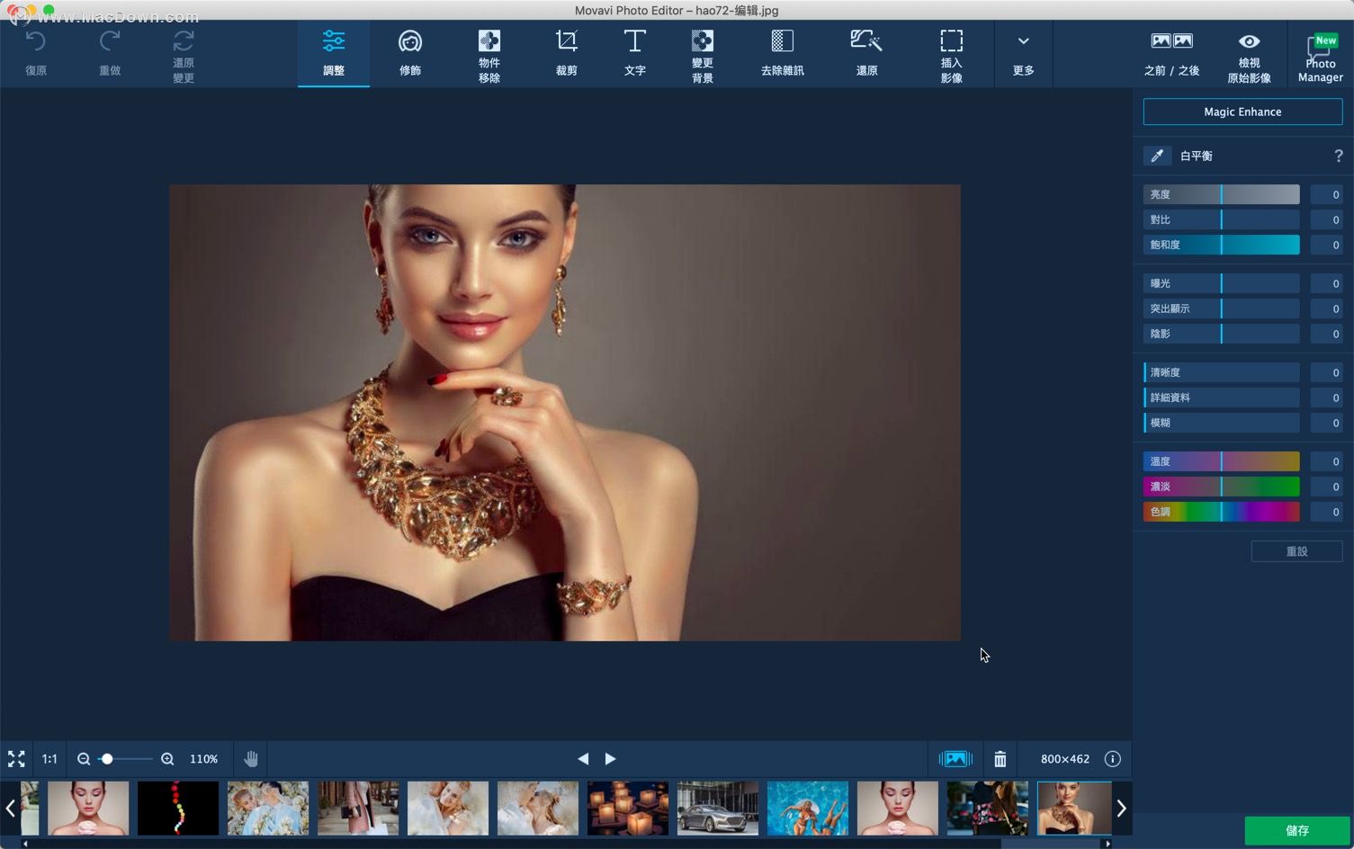Show earlier filmstrip thumbnails with the left chevron
Screen dimensions: 1354x849
pyautogui.click(x=10, y=808)
